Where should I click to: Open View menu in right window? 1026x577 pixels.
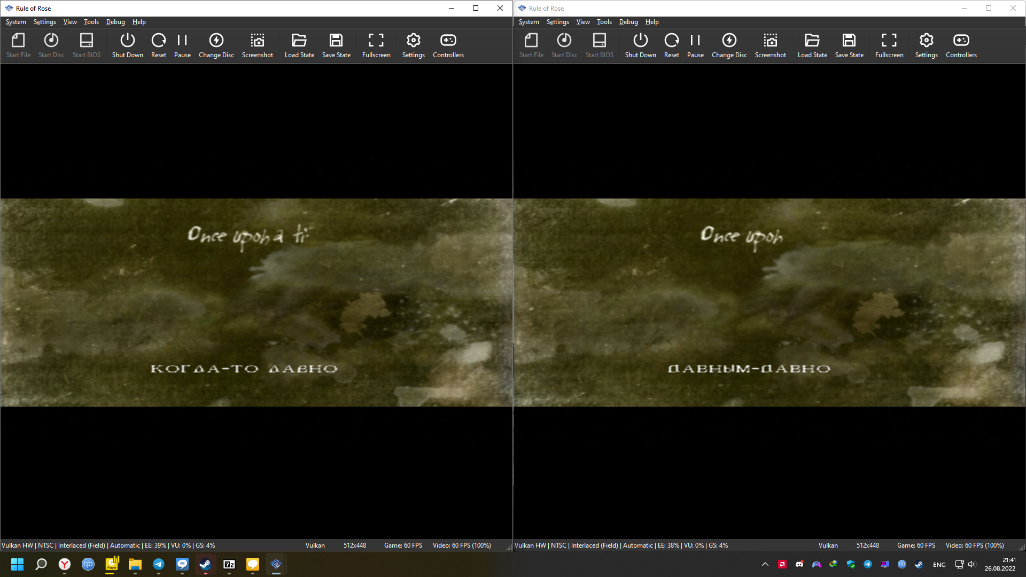click(583, 22)
